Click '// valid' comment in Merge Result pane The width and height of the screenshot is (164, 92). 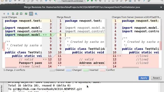coord(86,59)
